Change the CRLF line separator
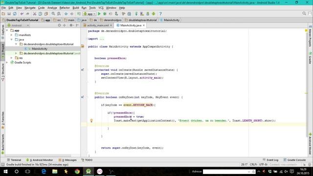This screenshot has width=313, height=176. 254,164
